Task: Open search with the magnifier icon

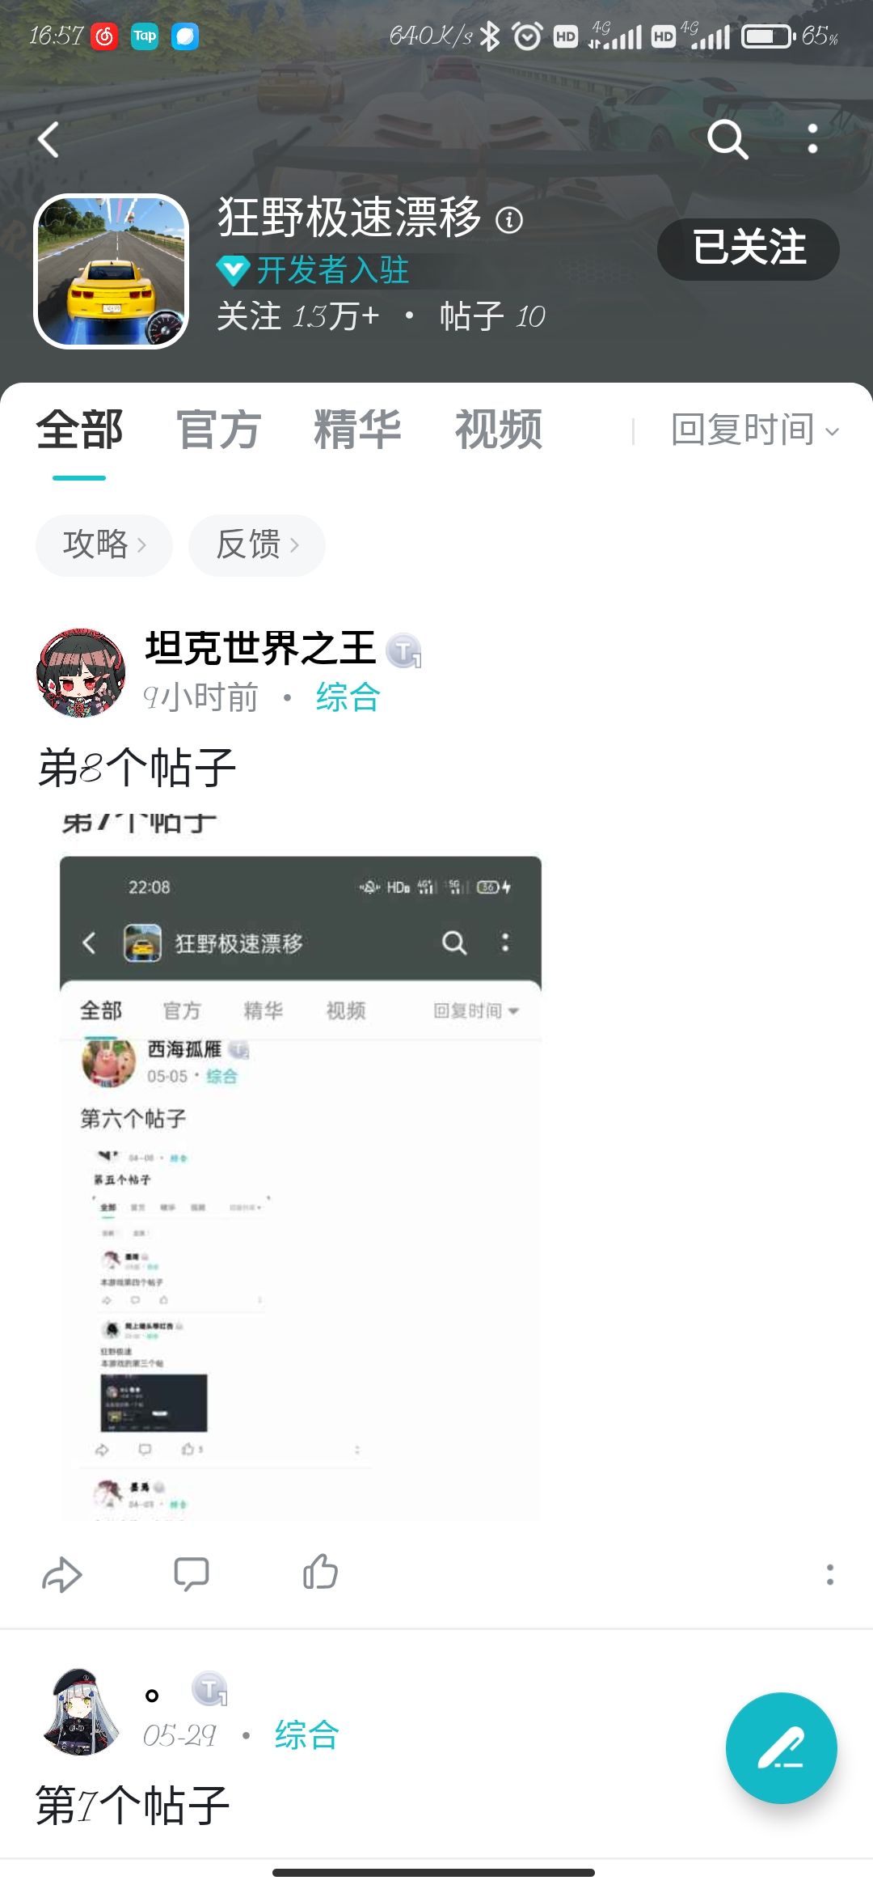Action: coord(727,139)
